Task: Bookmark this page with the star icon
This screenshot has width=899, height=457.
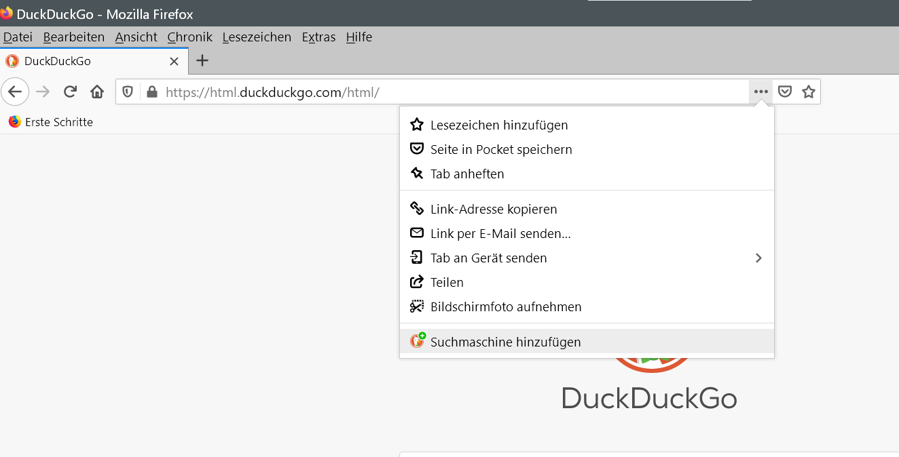Action: coord(808,92)
